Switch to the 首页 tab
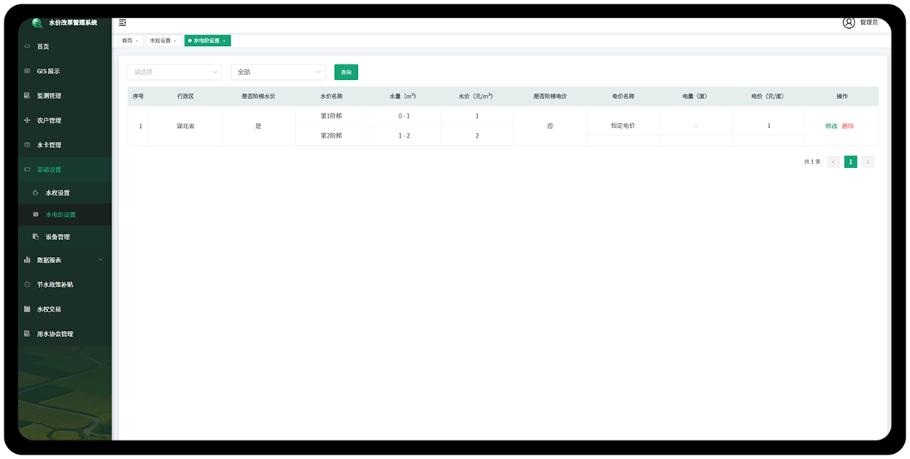This screenshot has width=910, height=459. pos(127,41)
